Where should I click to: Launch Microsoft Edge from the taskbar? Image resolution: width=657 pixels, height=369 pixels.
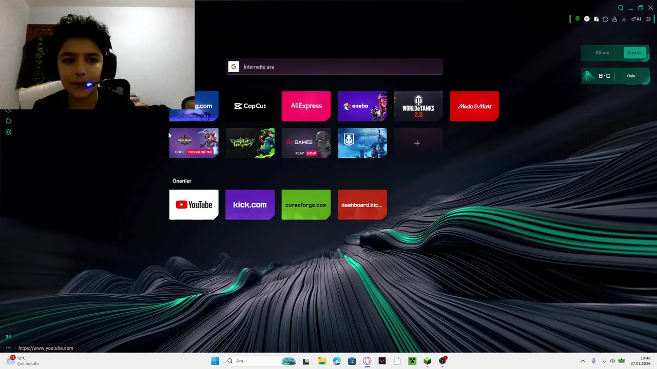[x=337, y=361]
